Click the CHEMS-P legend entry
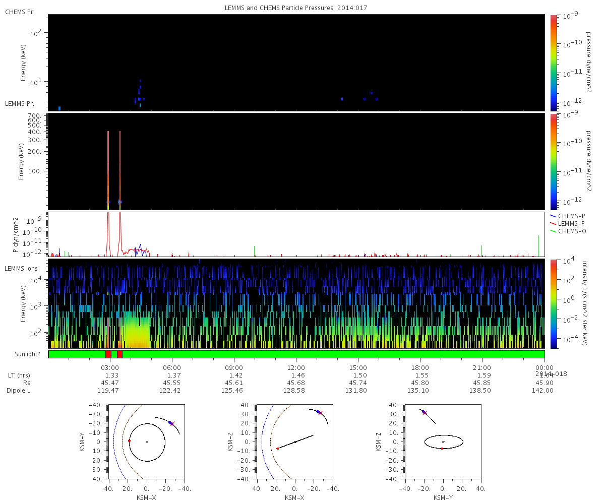605x504 pixels. pos(568,216)
